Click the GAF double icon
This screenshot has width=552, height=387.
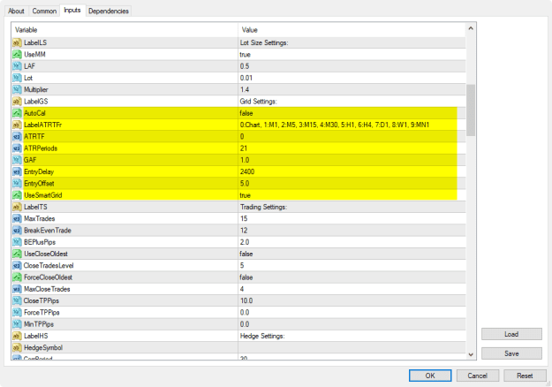tap(17, 160)
